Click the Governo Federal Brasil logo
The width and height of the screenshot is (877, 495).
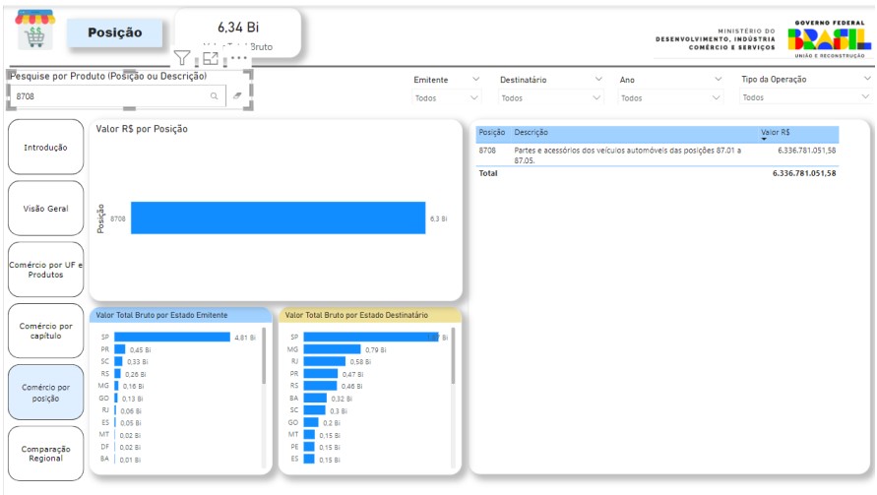[829, 36]
